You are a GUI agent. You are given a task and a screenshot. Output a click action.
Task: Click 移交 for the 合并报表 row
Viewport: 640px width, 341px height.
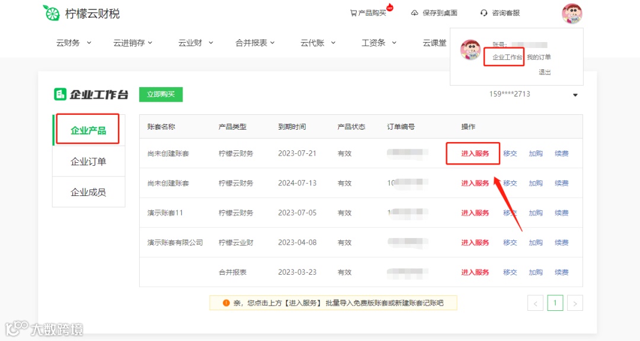(510, 272)
